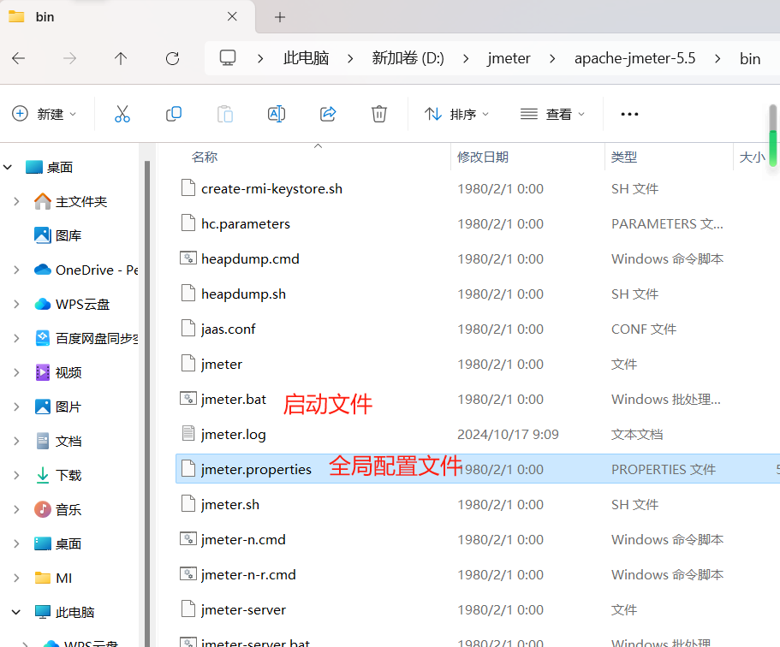Screen dimensions: 780x647
Task: Select 图片 in the sidebar
Action: tap(68, 407)
